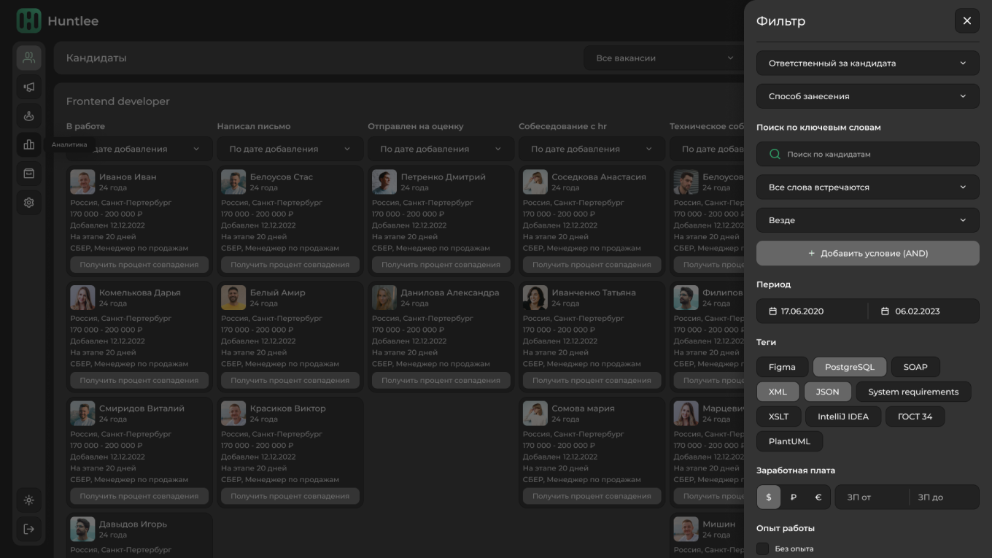Image resolution: width=992 pixels, height=558 pixels.
Task: Get match percentage for Петренко Дмитрий
Action: 441,265
